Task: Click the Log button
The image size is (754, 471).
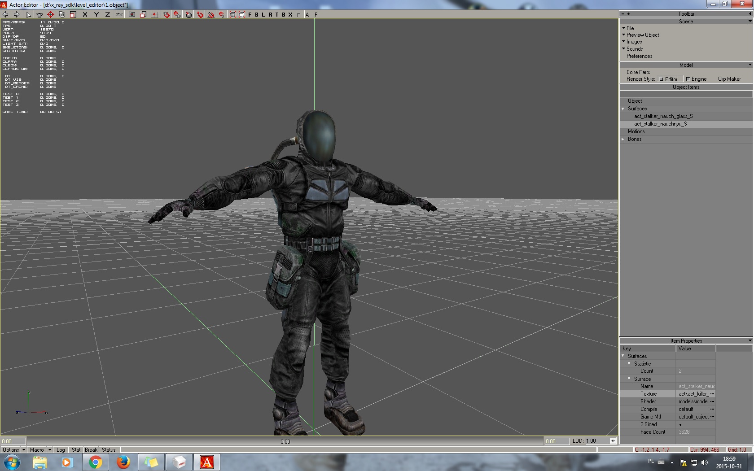Action: (61, 449)
